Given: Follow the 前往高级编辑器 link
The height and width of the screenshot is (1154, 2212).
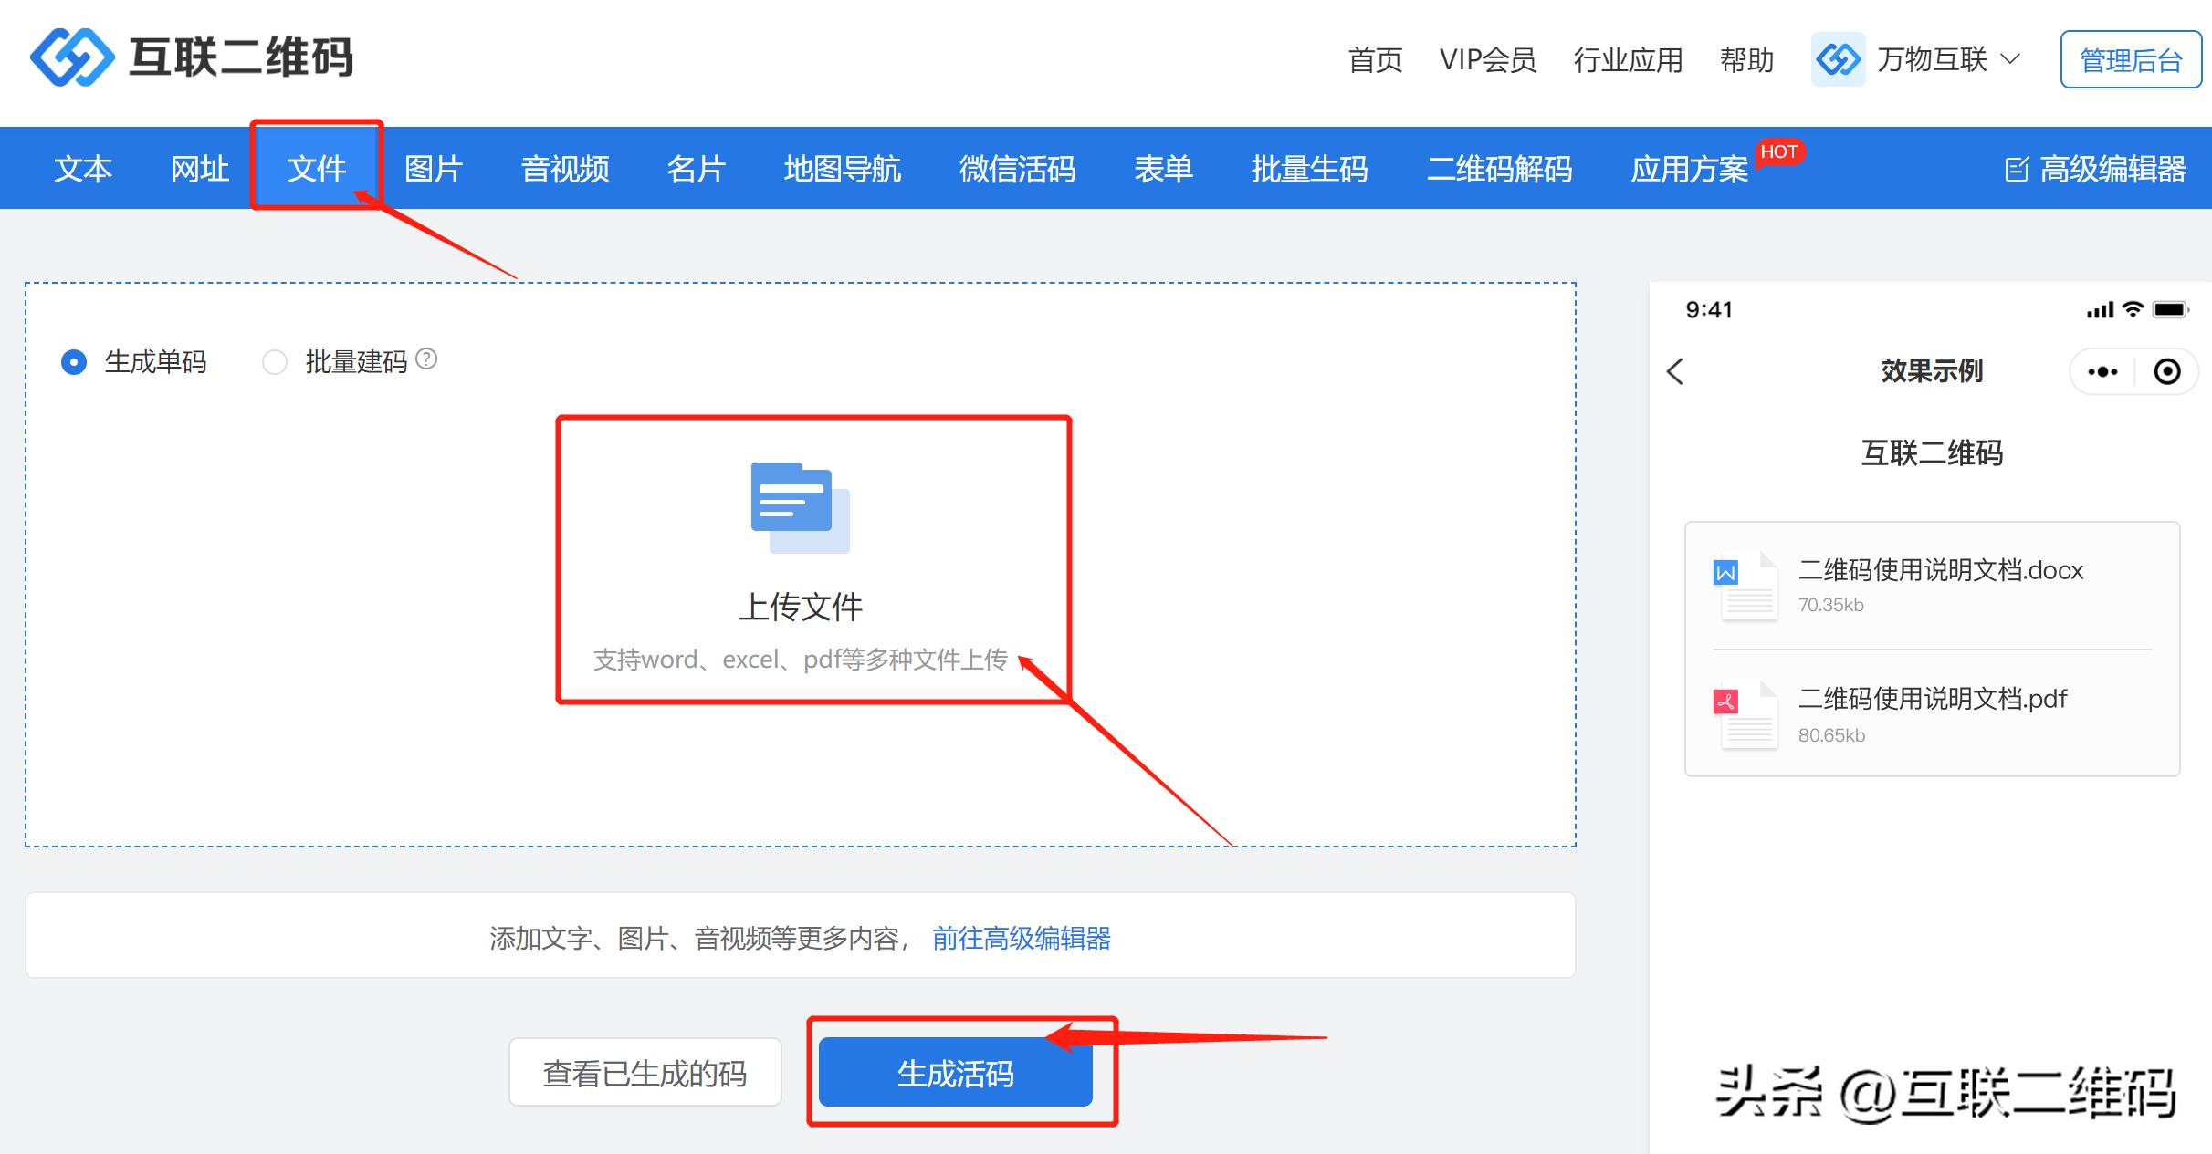Looking at the screenshot, I should (1021, 938).
